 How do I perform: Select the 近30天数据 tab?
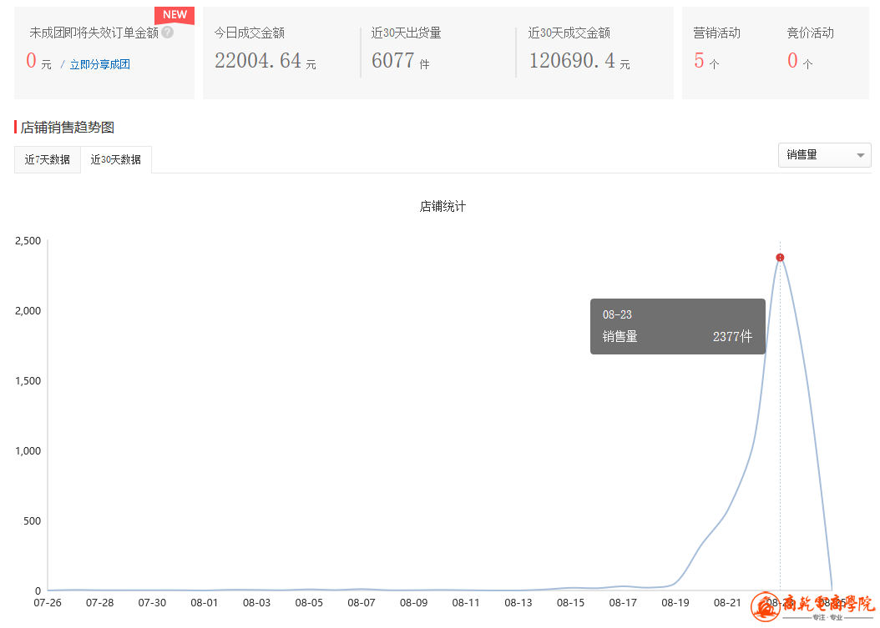116,159
